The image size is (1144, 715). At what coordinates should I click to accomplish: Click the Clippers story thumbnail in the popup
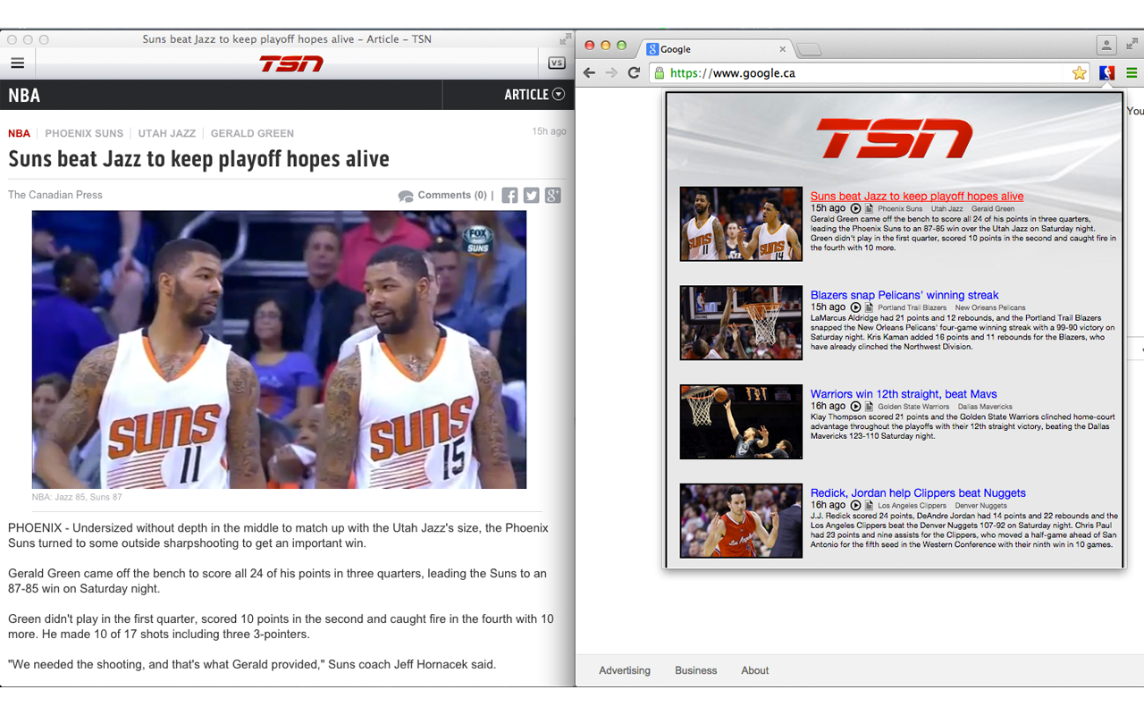[x=741, y=521]
